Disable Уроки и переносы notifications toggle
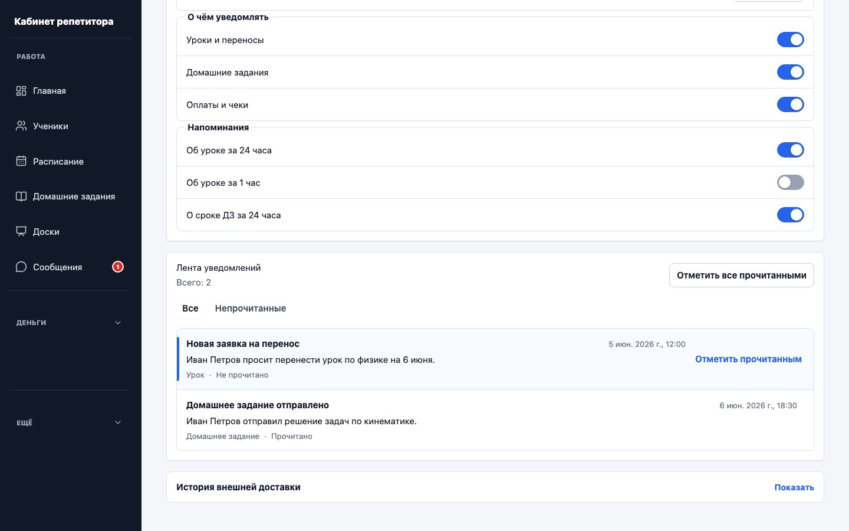Image resolution: width=849 pixels, height=531 pixels. (790, 40)
